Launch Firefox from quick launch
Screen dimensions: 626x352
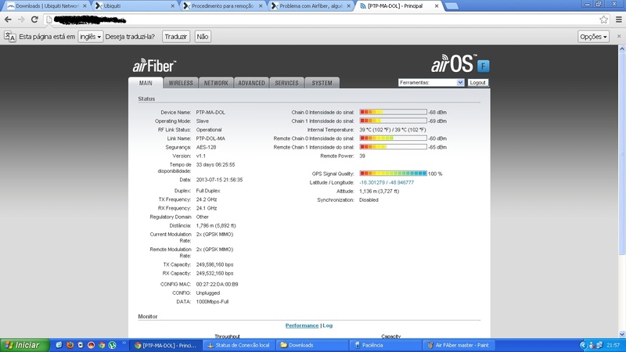(x=70, y=345)
